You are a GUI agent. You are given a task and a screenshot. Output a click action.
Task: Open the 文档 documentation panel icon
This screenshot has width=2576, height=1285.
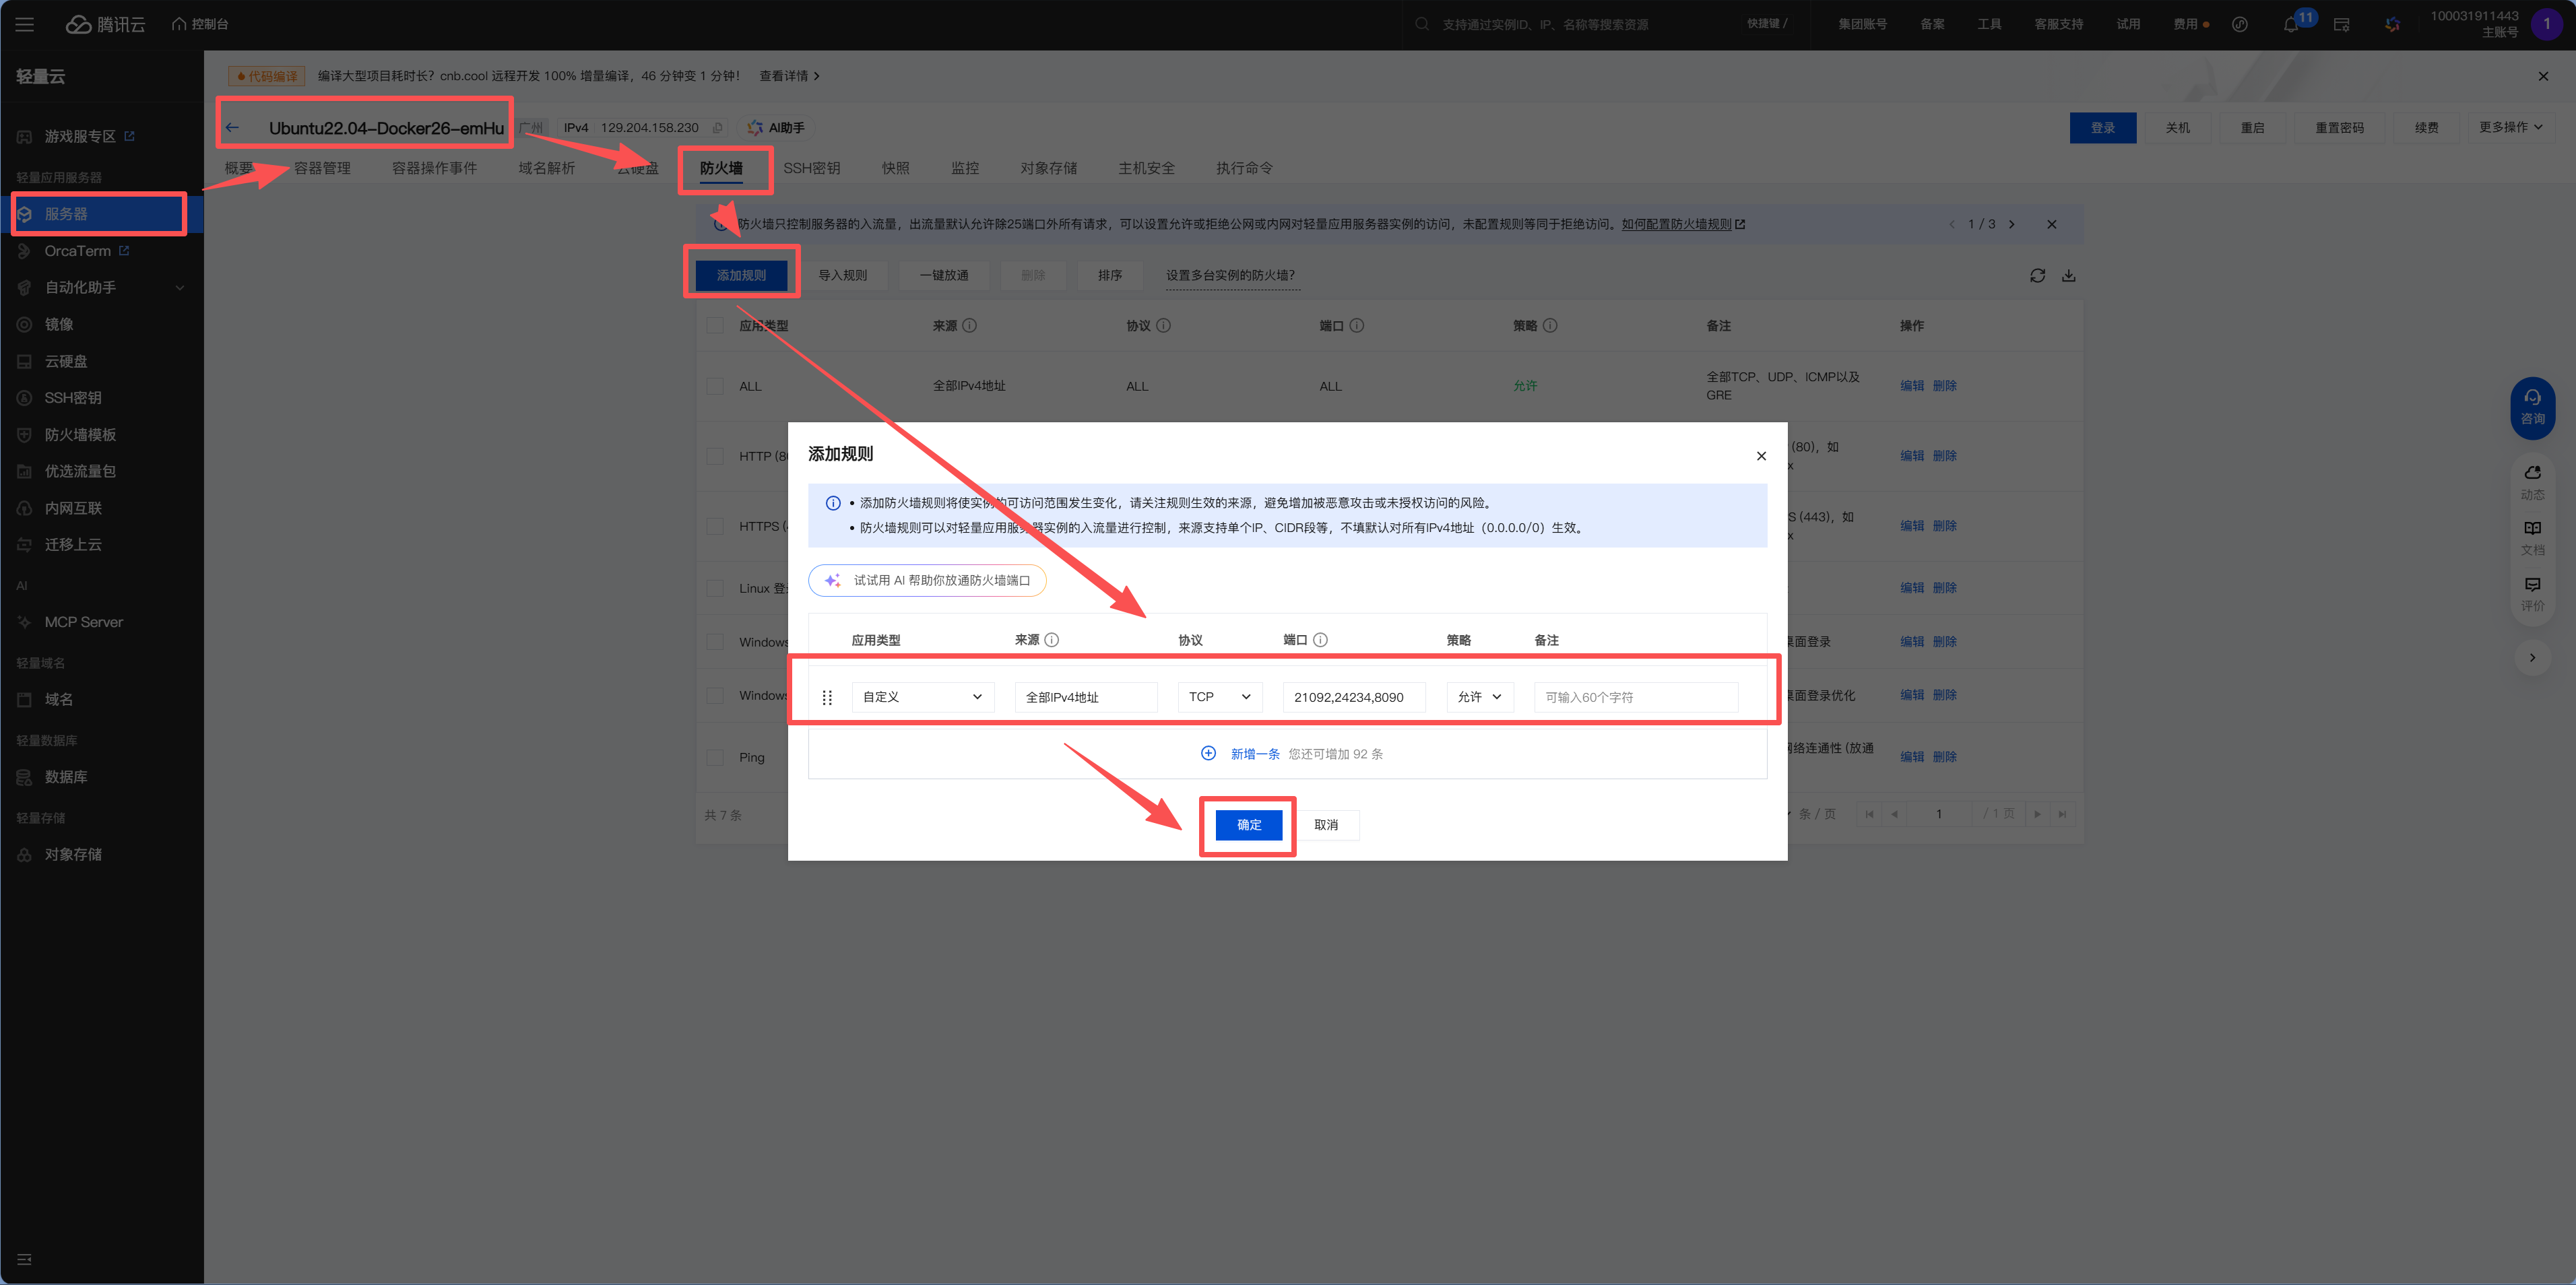tap(2533, 537)
